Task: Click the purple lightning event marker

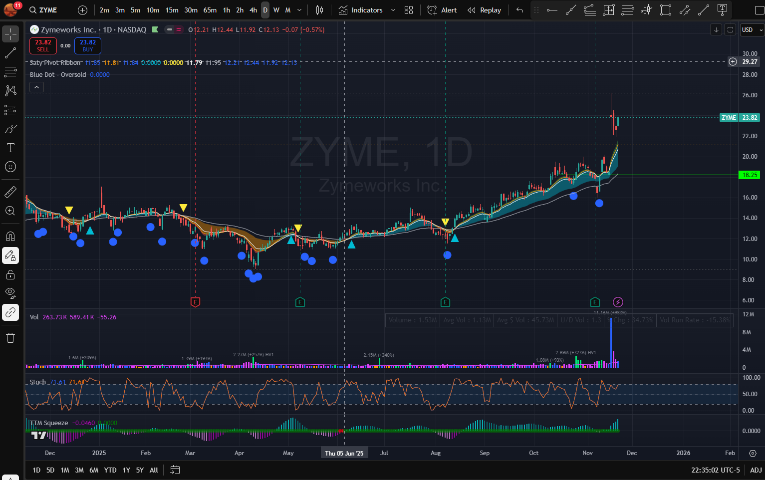Action: 618,302
